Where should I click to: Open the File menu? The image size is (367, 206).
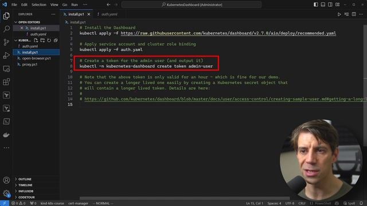[14, 5]
